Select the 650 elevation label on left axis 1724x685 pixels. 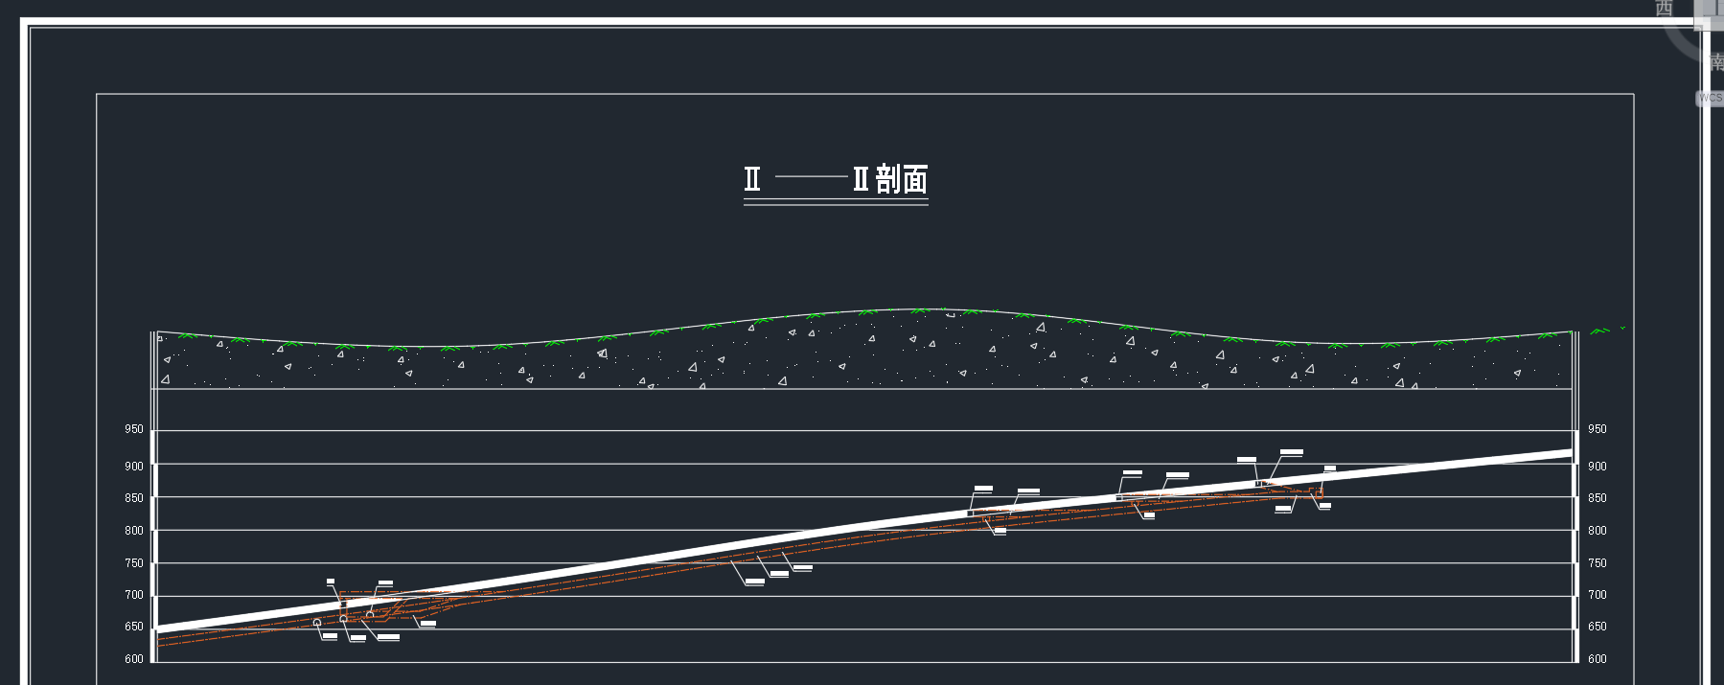134,627
